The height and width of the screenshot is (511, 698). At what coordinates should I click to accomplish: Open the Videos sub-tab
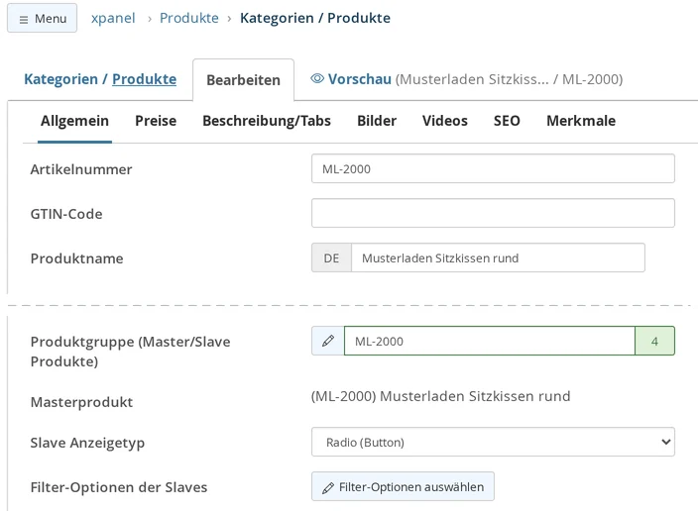click(445, 121)
